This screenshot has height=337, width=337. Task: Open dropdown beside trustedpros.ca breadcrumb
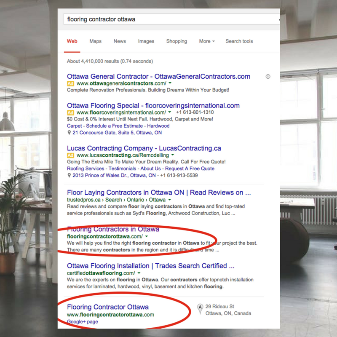[x=169, y=200]
